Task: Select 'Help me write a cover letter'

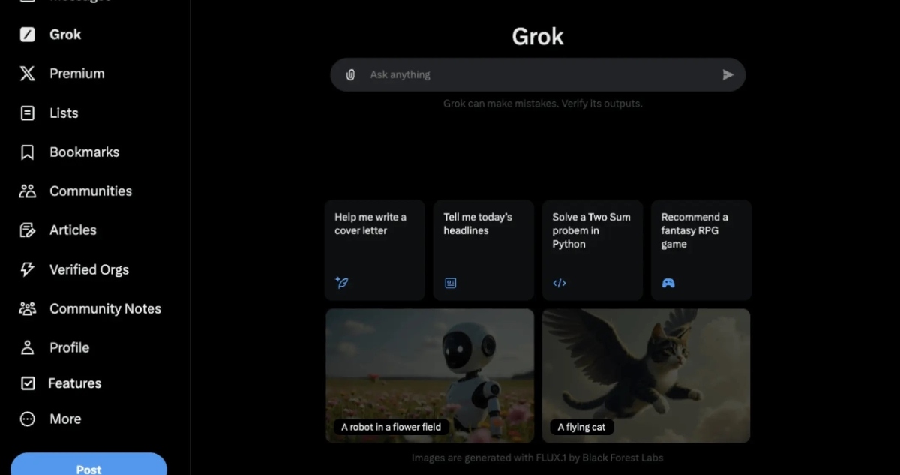Action: tap(375, 250)
